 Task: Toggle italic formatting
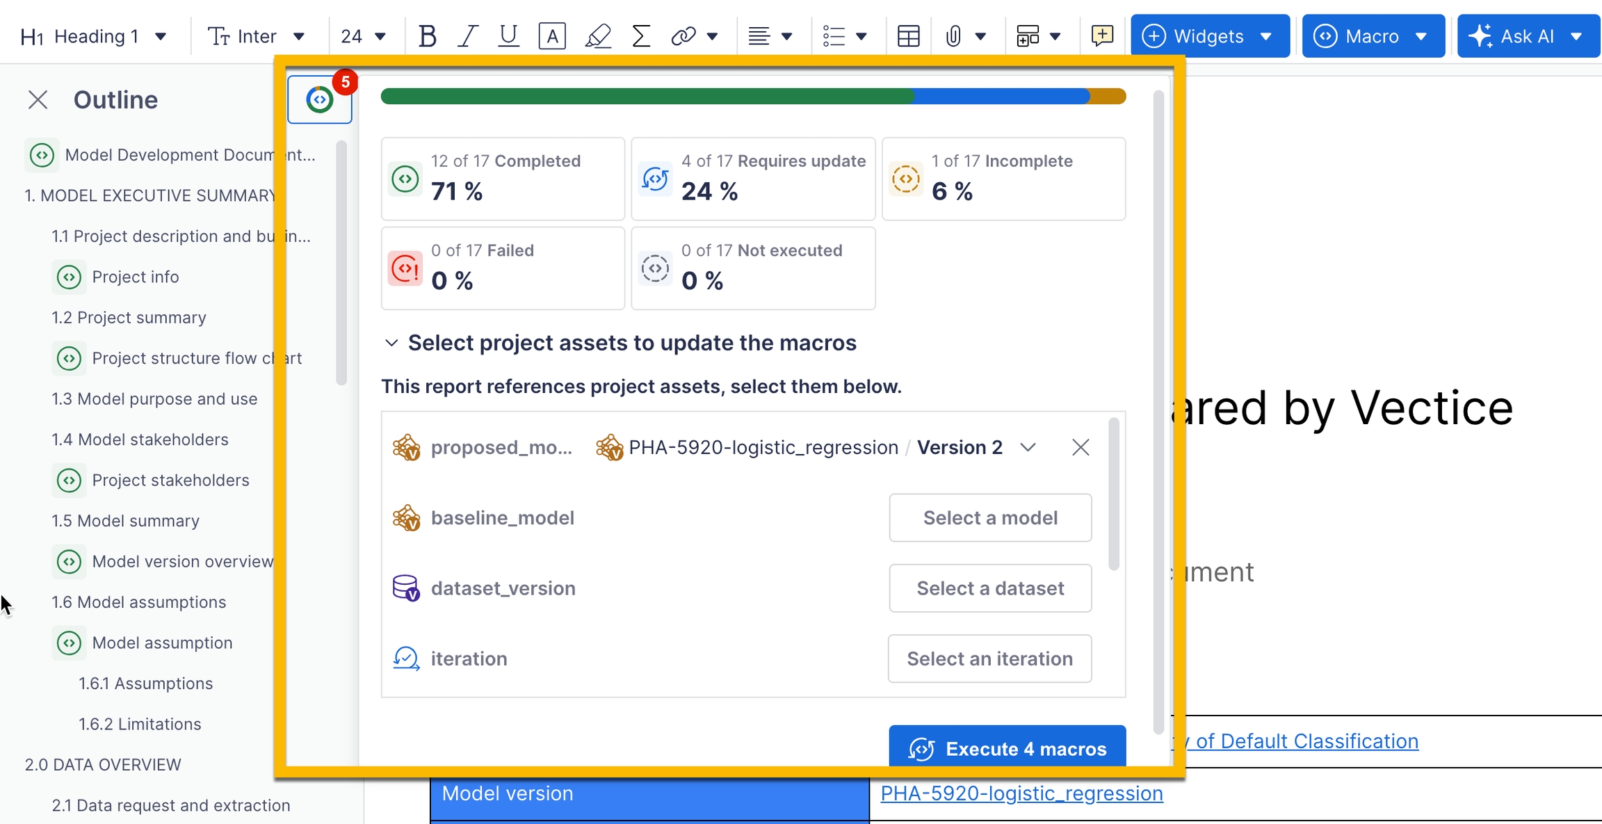coord(467,36)
